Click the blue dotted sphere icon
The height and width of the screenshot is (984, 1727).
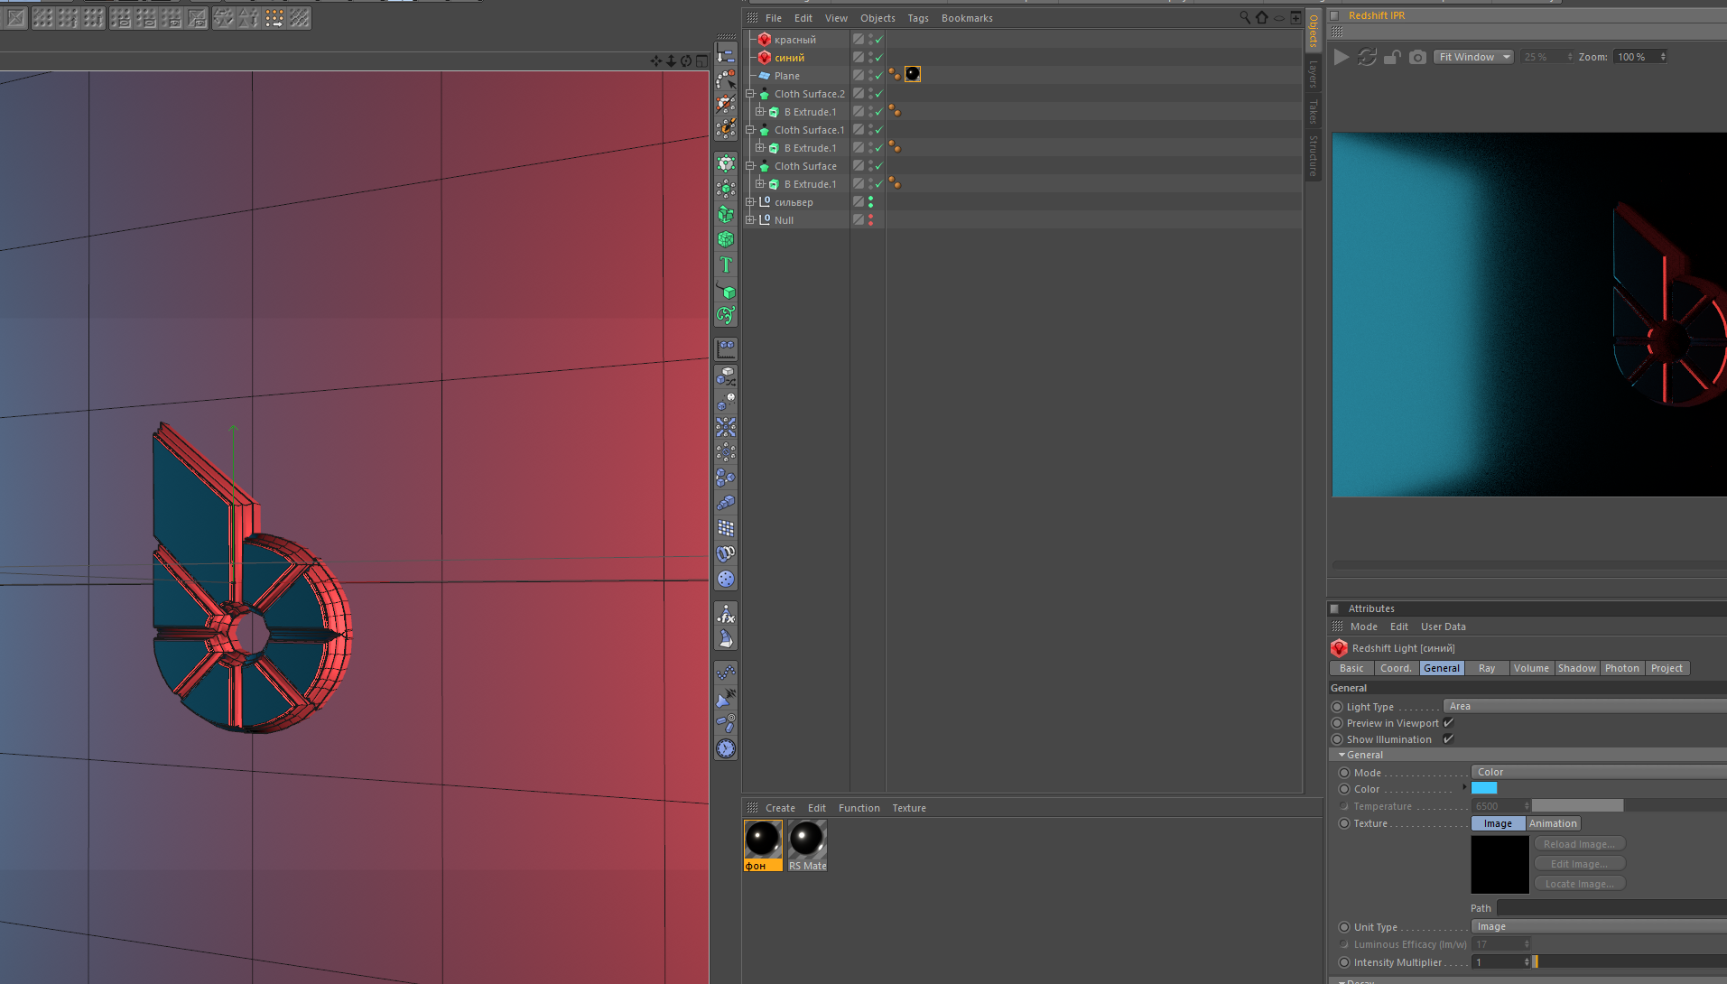coord(726,579)
